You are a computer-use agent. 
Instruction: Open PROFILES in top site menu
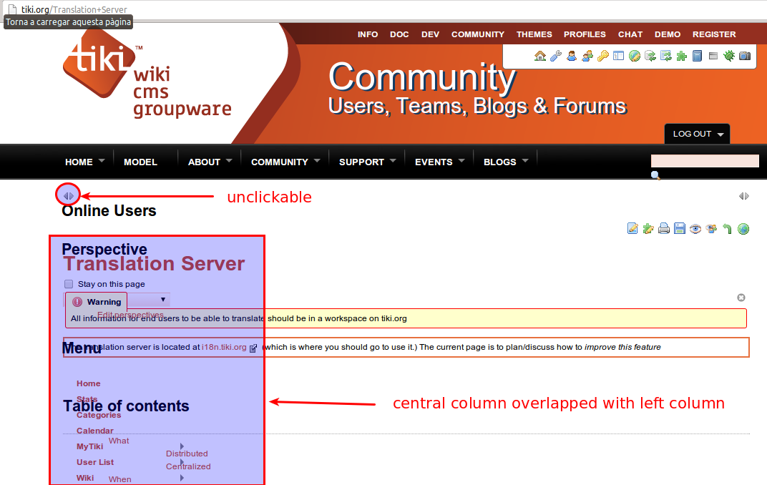pyautogui.click(x=585, y=34)
